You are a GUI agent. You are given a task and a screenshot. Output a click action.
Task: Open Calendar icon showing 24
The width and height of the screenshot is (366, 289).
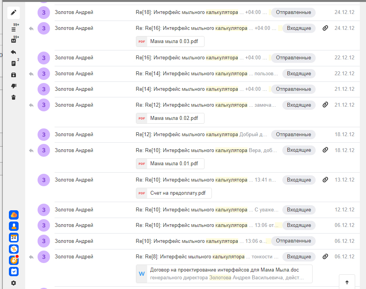(x=14, y=237)
